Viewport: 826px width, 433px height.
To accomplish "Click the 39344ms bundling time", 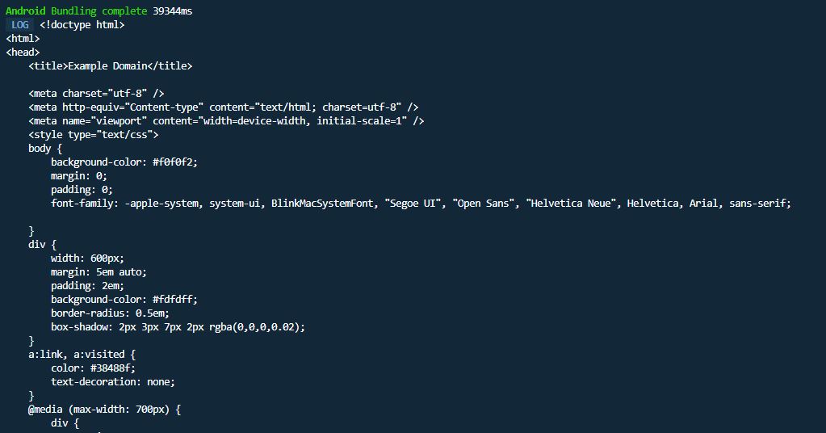I will pyautogui.click(x=173, y=11).
